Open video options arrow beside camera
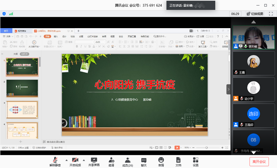The image size is (277, 168). click(x=84, y=160)
